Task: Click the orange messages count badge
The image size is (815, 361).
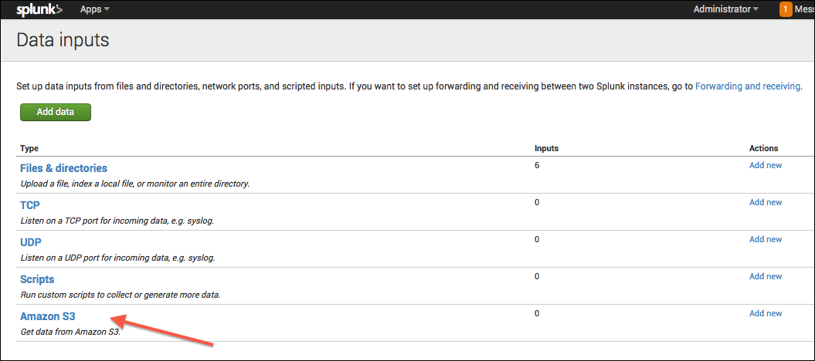Action: (x=786, y=9)
